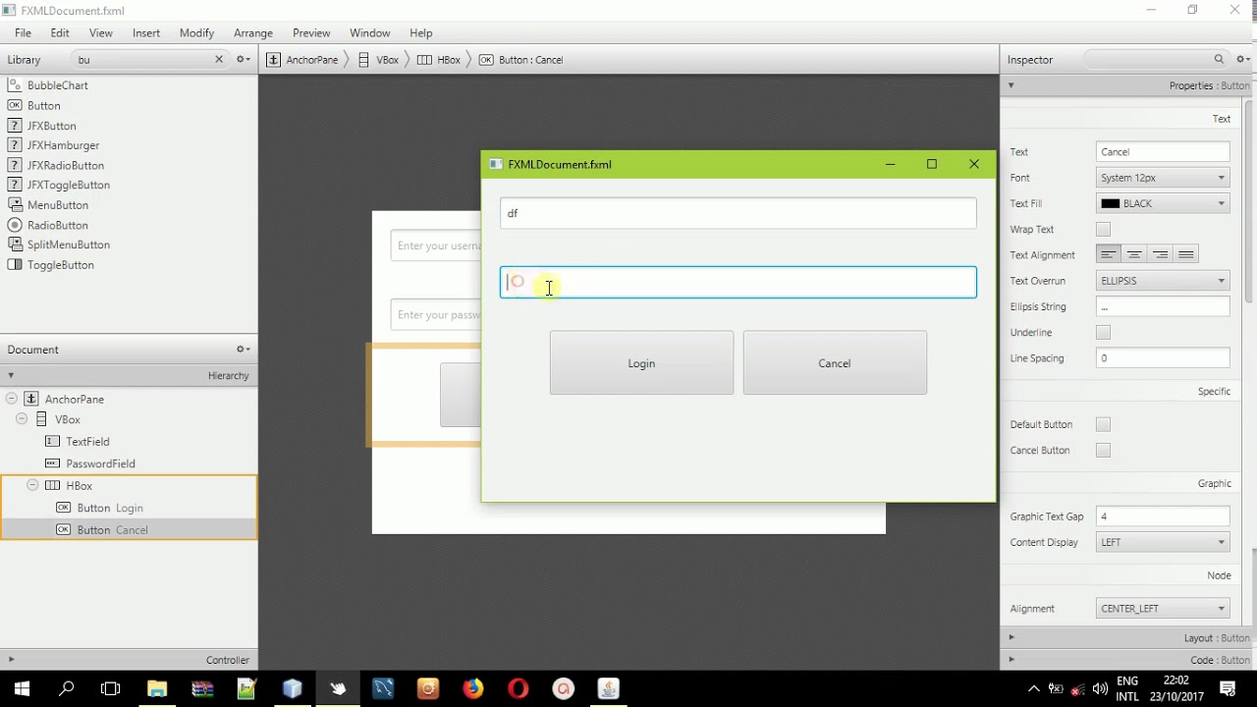Toggle the Underline checkbox
This screenshot has height=707, width=1257.
coord(1103,332)
